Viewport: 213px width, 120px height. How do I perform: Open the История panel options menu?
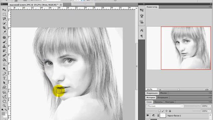210,97
